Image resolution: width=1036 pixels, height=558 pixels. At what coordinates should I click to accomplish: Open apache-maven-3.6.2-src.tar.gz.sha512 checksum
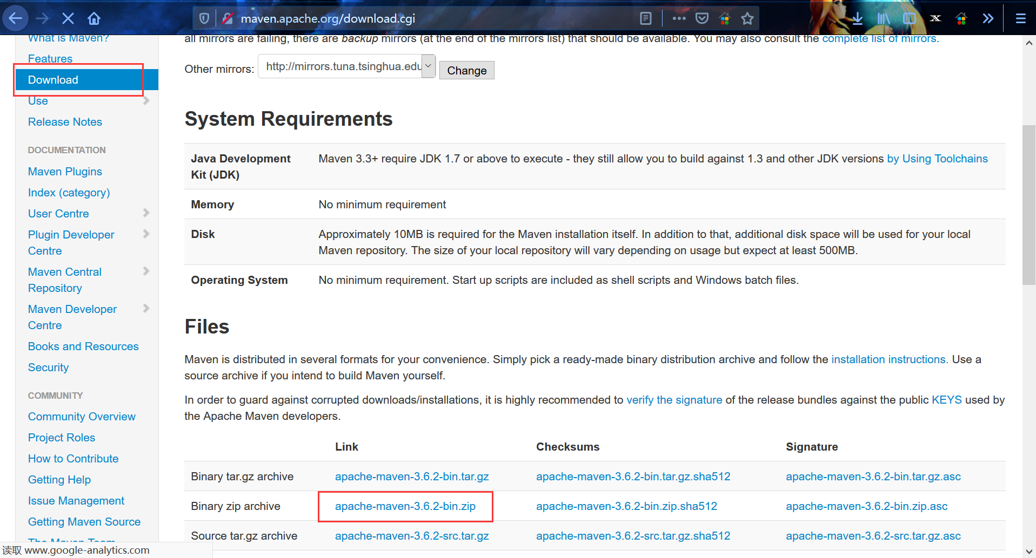[x=633, y=536]
